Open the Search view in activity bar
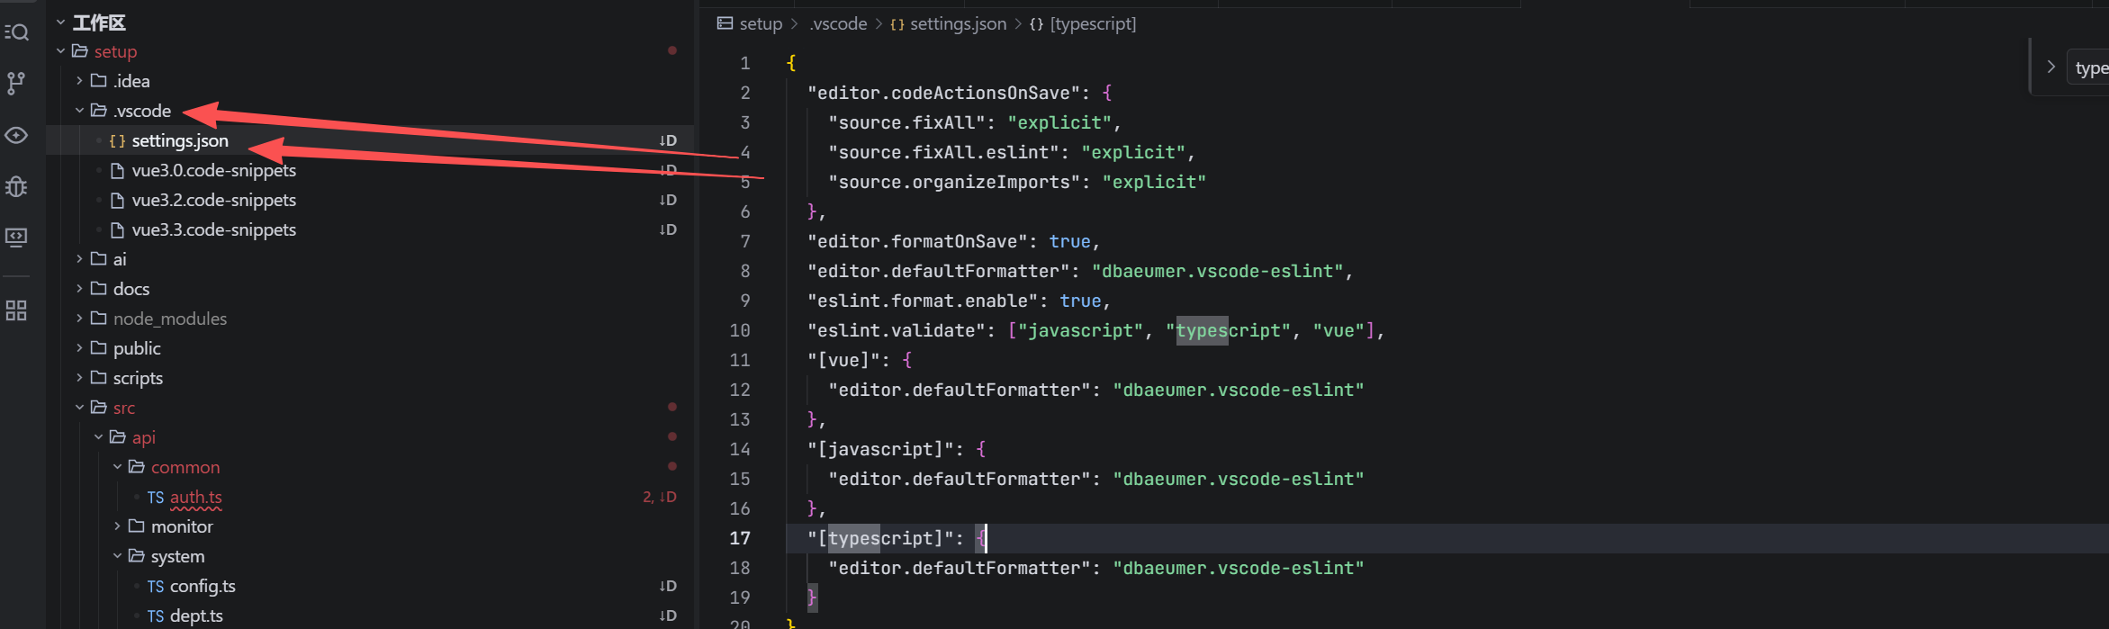This screenshot has height=629, width=2109. 17,32
